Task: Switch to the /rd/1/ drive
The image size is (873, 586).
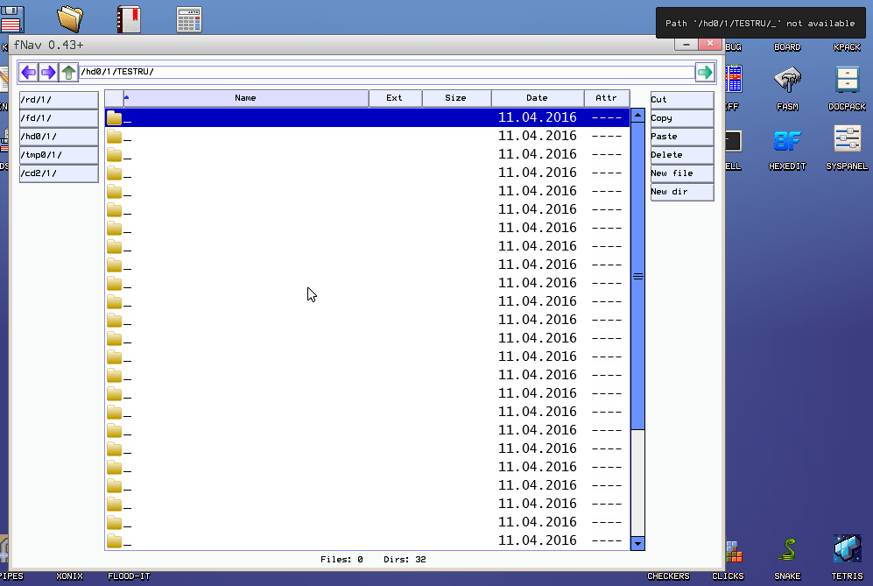Action: 59,100
